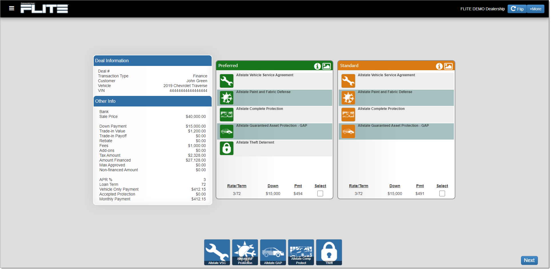Image resolution: width=551 pixels, height=270 pixels.
Task: Open the Theft tile
Action: 329,252
